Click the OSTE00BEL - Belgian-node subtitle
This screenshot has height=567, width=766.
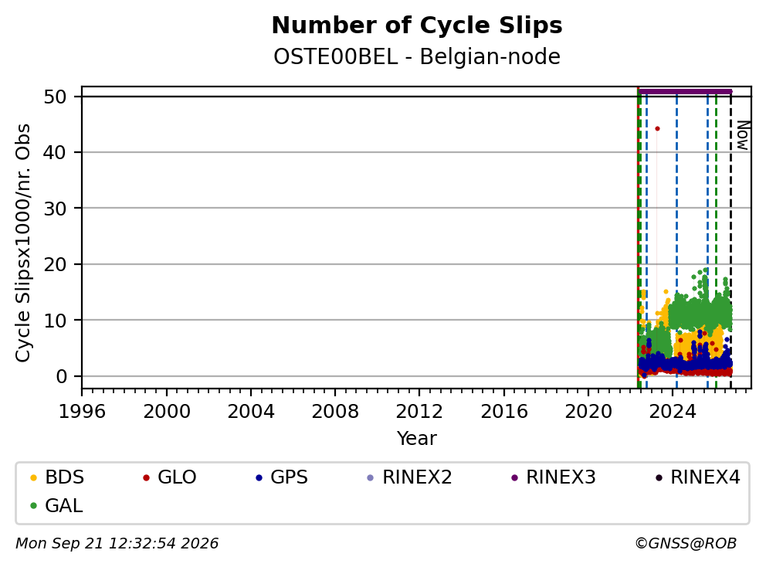click(x=417, y=56)
